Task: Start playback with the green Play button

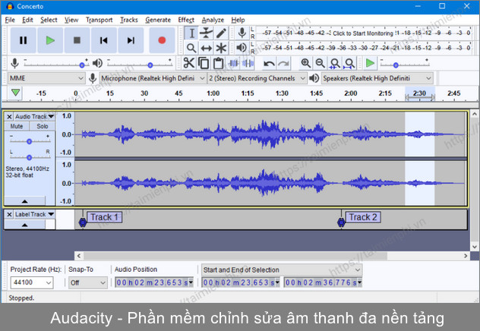Action: coord(50,40)
